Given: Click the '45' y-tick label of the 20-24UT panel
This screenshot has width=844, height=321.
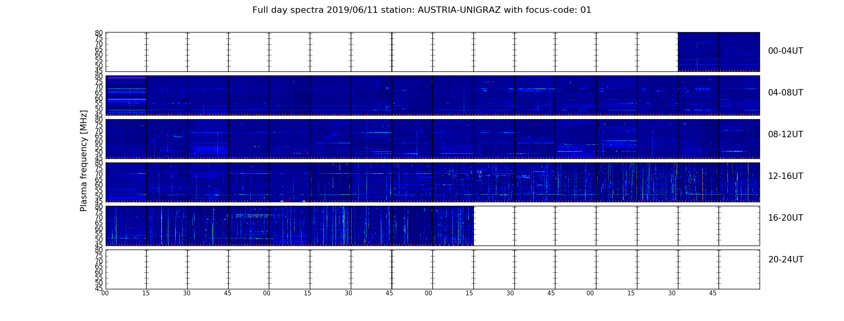Looking at the screenshot, I should [99, 288].
